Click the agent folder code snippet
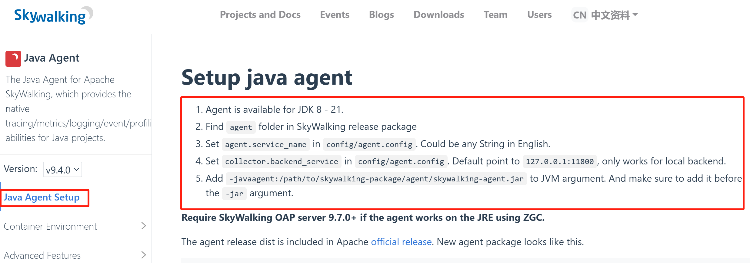This screenshot has width=750, height=263. 241,127
